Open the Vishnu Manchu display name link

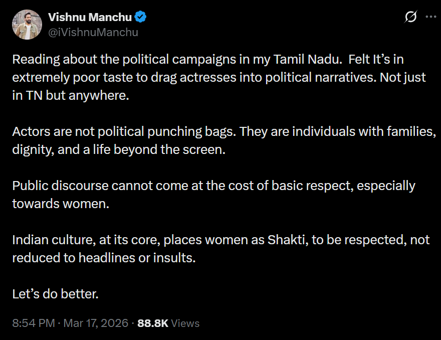[90, 17]
